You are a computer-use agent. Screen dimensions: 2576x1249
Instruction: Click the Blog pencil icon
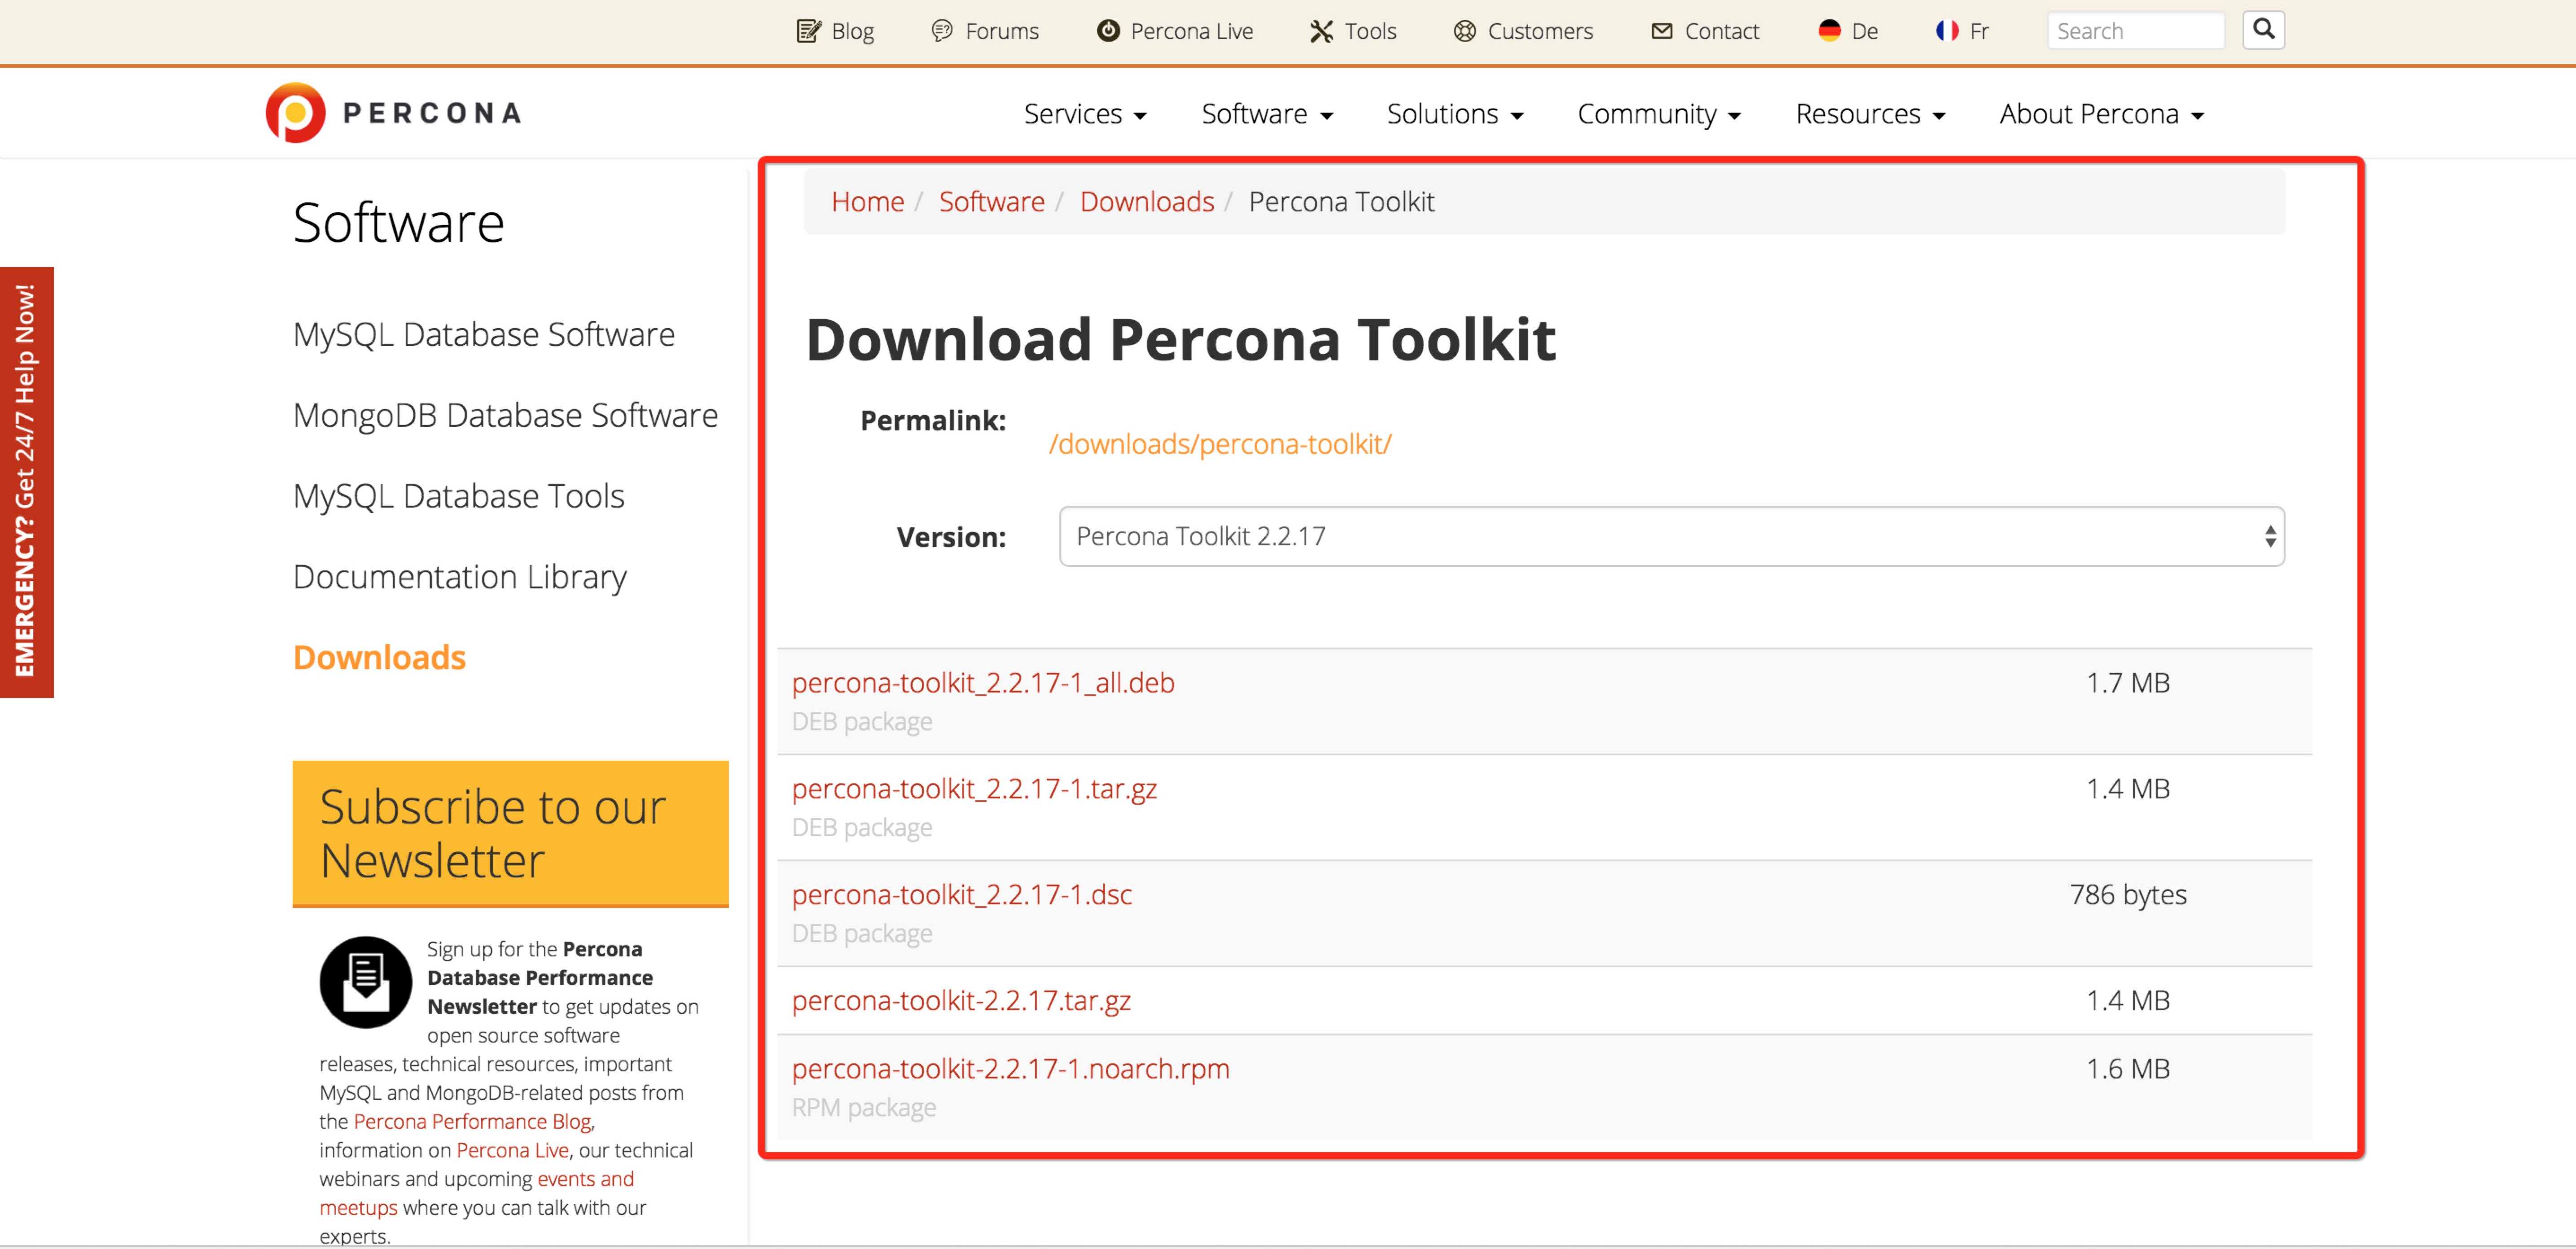(x=808, y=31)
